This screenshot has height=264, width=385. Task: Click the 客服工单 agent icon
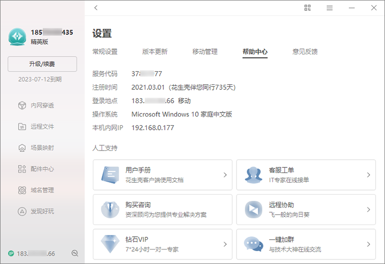pyautogui.click(x=254, y=175)
